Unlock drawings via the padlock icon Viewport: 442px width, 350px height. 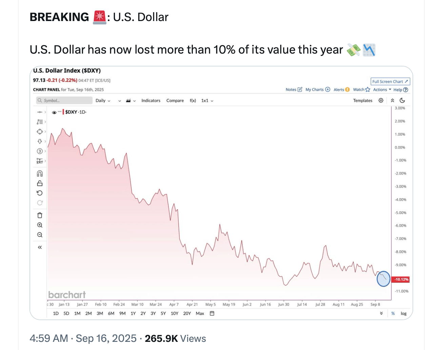(x=40, y=183)
